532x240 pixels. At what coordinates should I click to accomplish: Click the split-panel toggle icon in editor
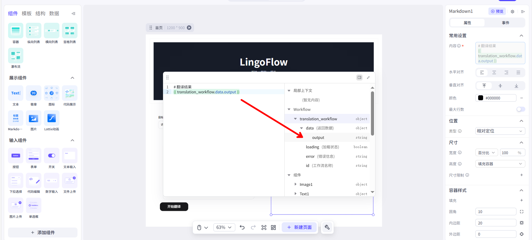pos(359,77)
